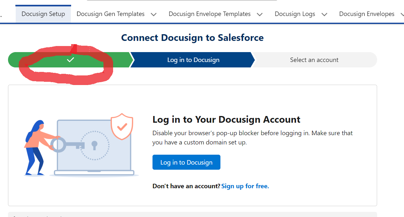Expand the Docusign Gen Templates dropdown
Viewport: 404px width, 217px height.
[154, 14]
